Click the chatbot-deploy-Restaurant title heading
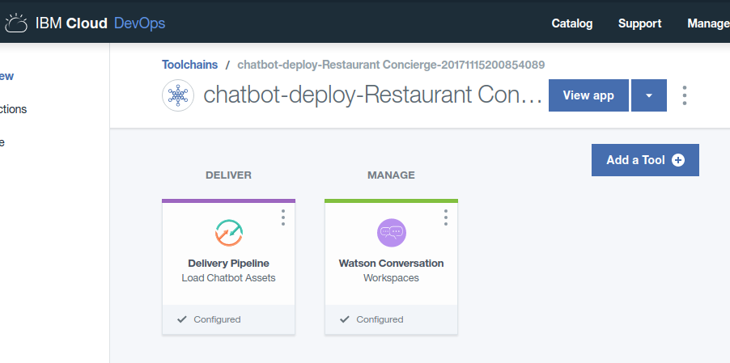 (x=373, y=95)
